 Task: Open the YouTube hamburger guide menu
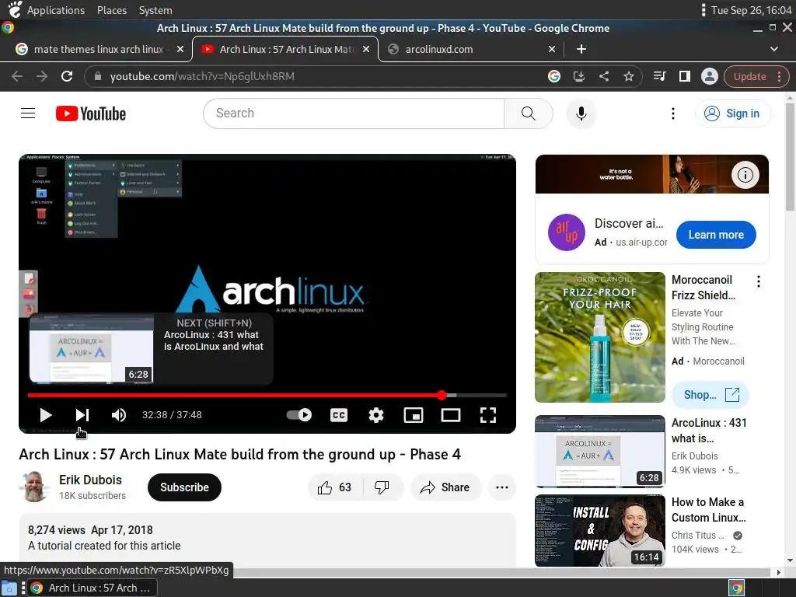[x=28, y=113]
